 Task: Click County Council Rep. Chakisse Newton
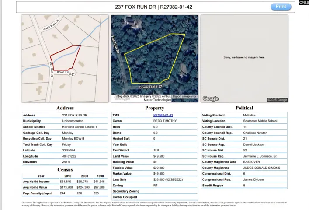tap(255, 133)
